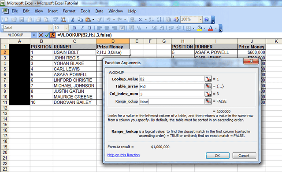Click the Range_lookup input field
The width and height of the screenshot is (282, 172).
172,102
